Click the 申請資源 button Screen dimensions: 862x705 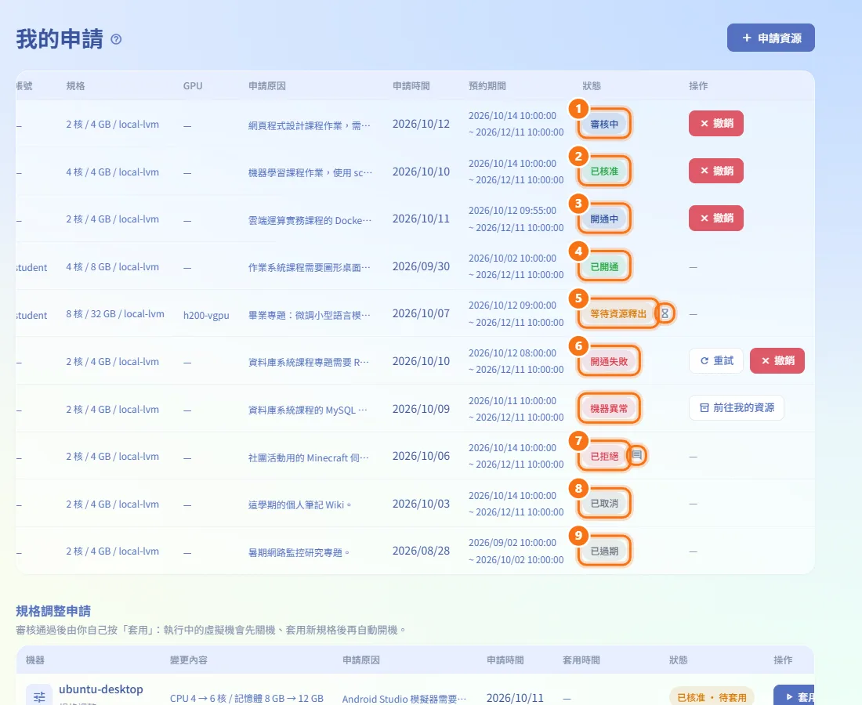(771, 38)
